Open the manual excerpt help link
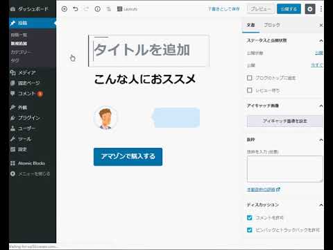 pos(264,190)
